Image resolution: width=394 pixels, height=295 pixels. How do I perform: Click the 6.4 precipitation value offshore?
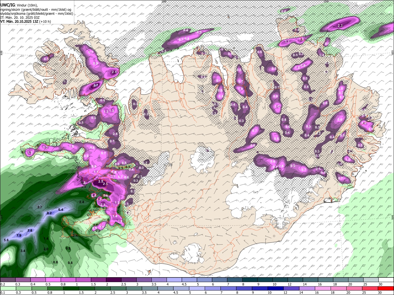61,210
